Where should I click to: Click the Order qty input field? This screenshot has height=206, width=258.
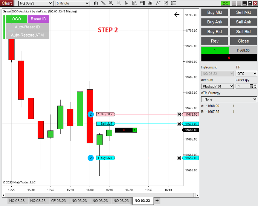(x=242, y=86)
